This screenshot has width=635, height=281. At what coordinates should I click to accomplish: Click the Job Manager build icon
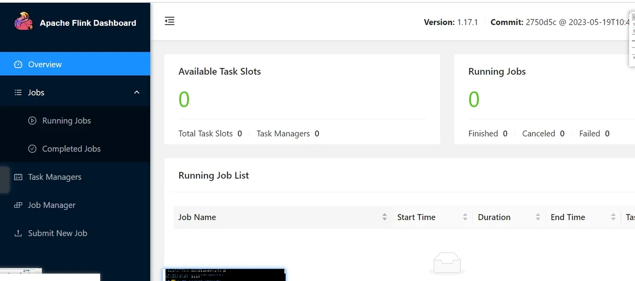click(x=18, y=205)
